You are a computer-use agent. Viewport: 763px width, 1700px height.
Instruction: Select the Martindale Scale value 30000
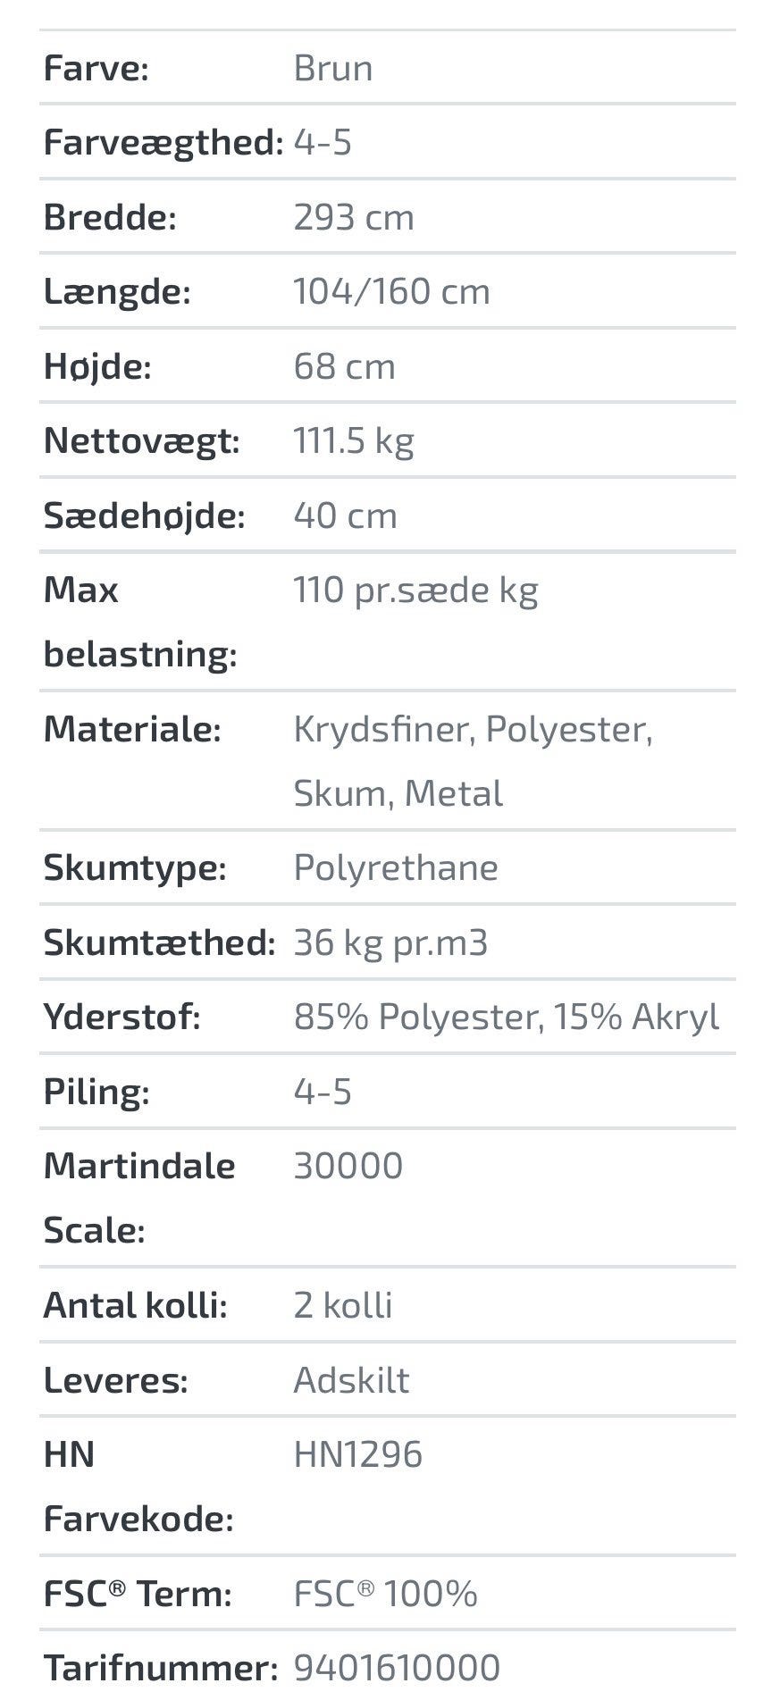click(348, 1166)
